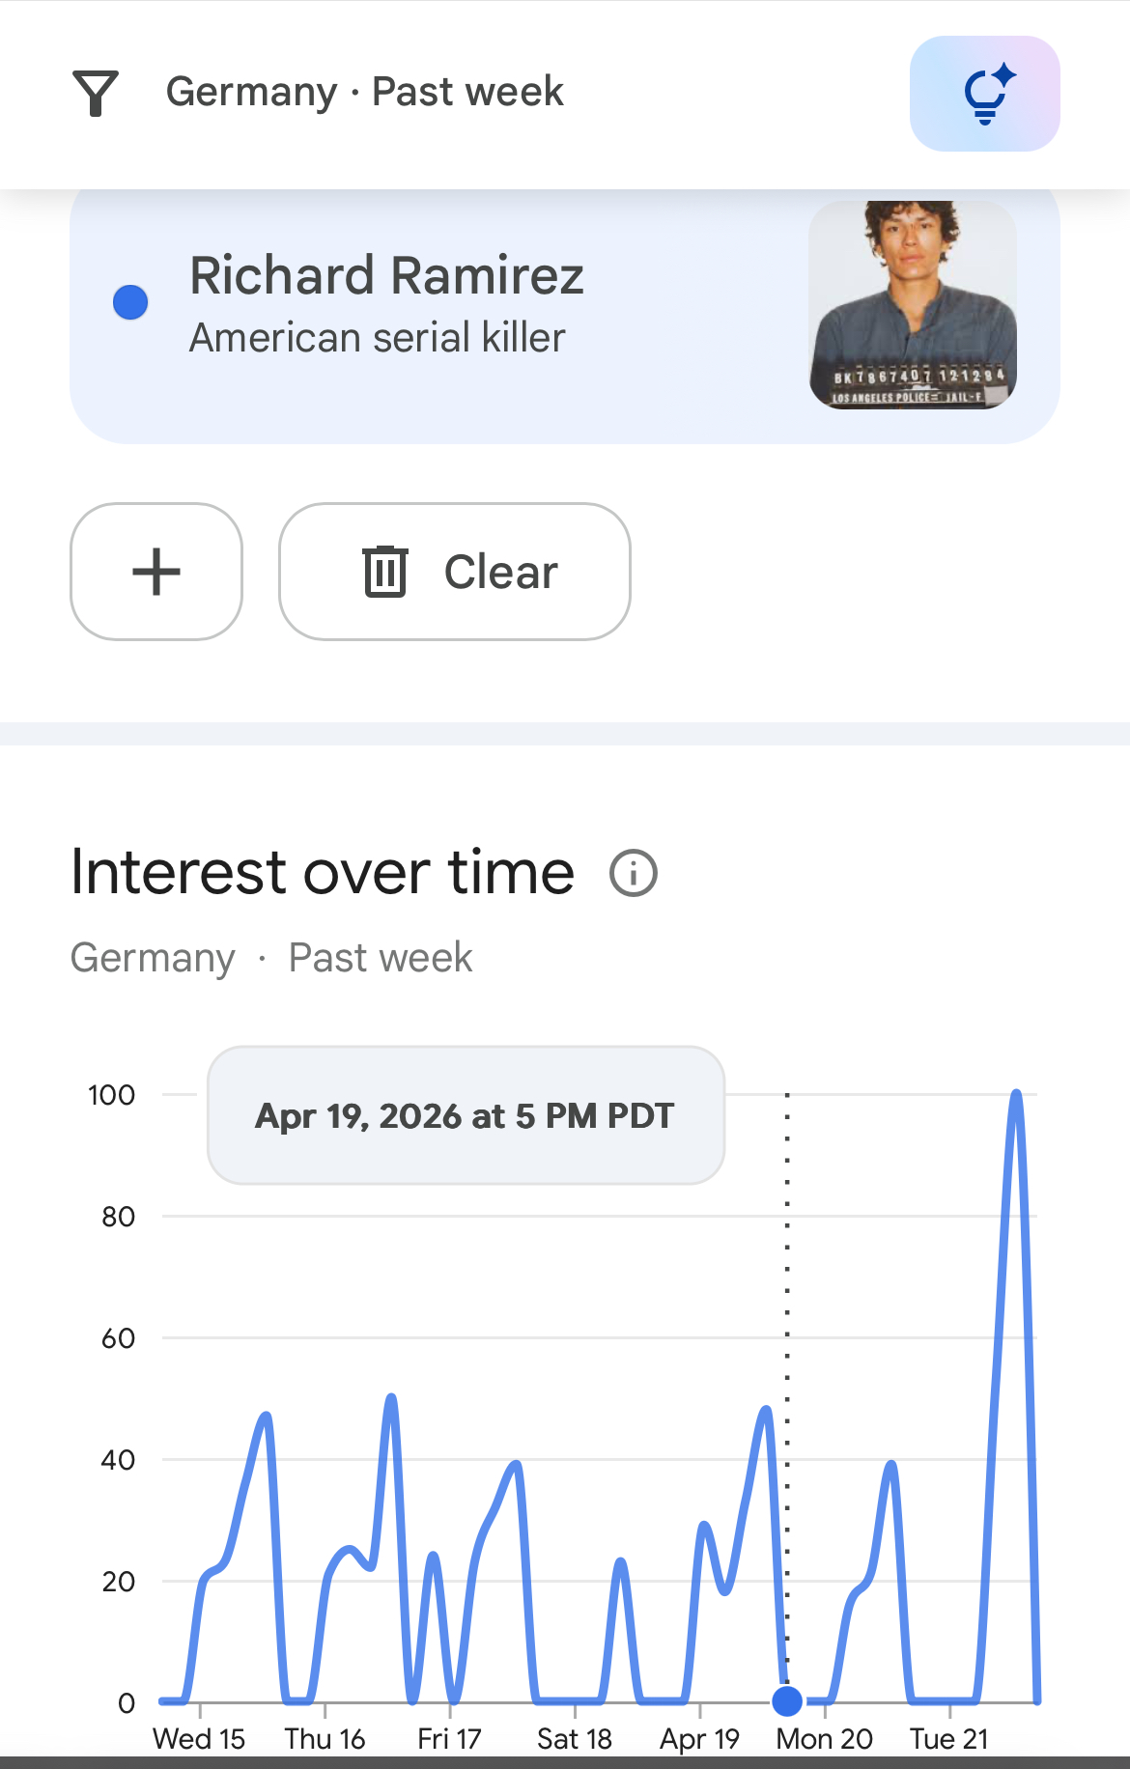Click the plus icon to add comparison
This screenshot has width=1130, height=1769.
click(156, 572)
